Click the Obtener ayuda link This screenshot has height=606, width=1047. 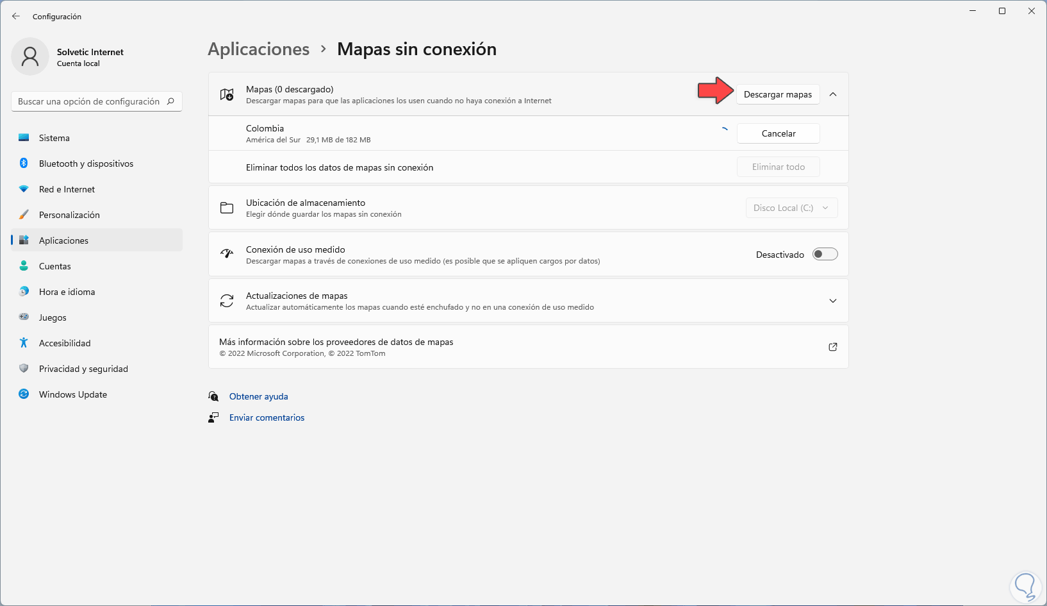tap(258, 396)
